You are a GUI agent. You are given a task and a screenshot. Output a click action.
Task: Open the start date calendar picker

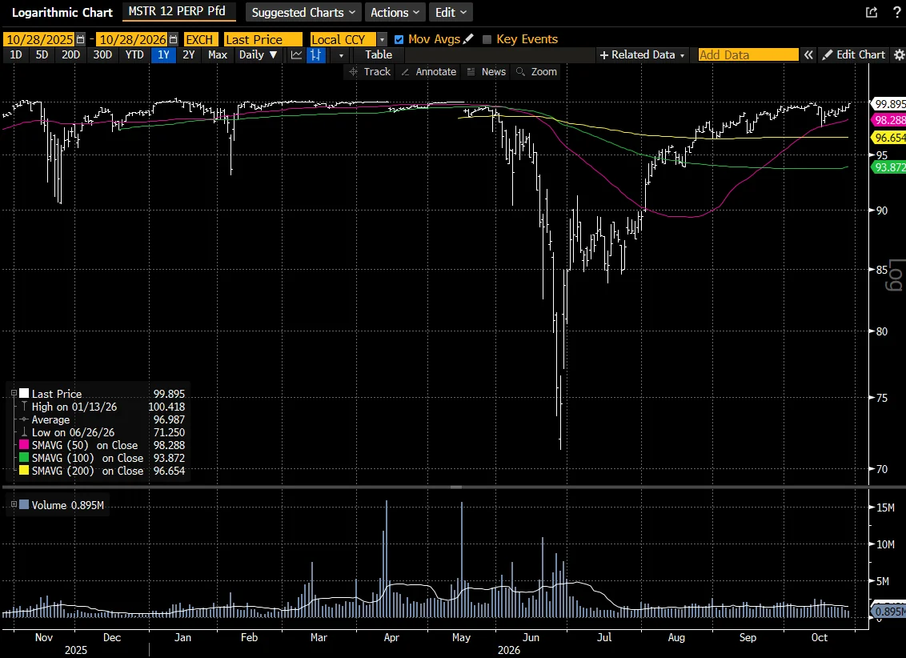tap(80, 39)
